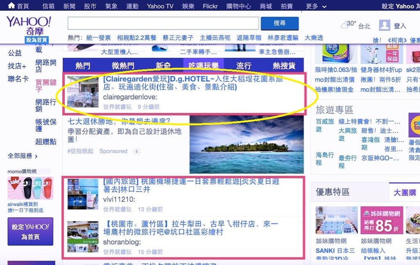
Task: Open Flickr in the top navigation
Action: (210, 6)
